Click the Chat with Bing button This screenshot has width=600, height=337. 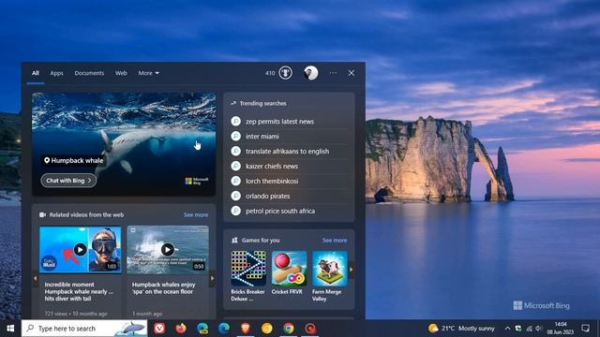point(68,181)
